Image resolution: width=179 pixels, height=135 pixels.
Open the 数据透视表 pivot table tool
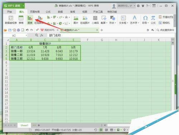(x=11, y=20)
